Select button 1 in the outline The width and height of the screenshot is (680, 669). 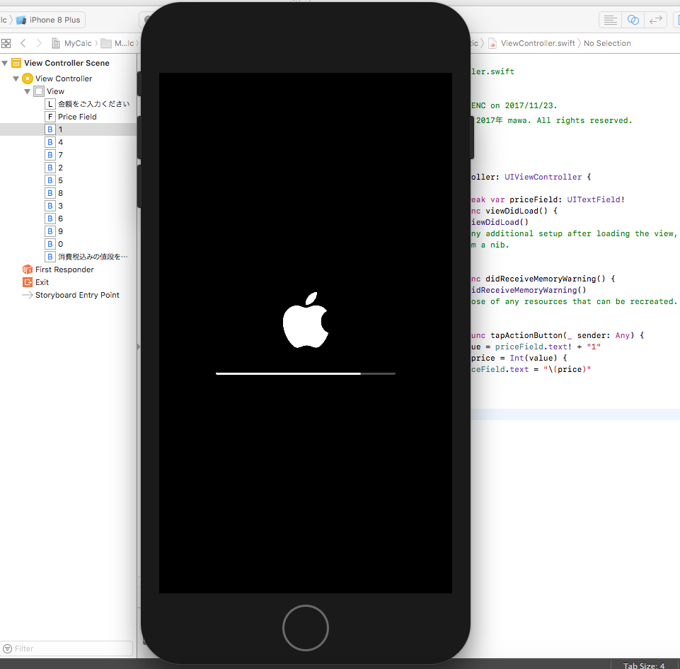(68, 129)
